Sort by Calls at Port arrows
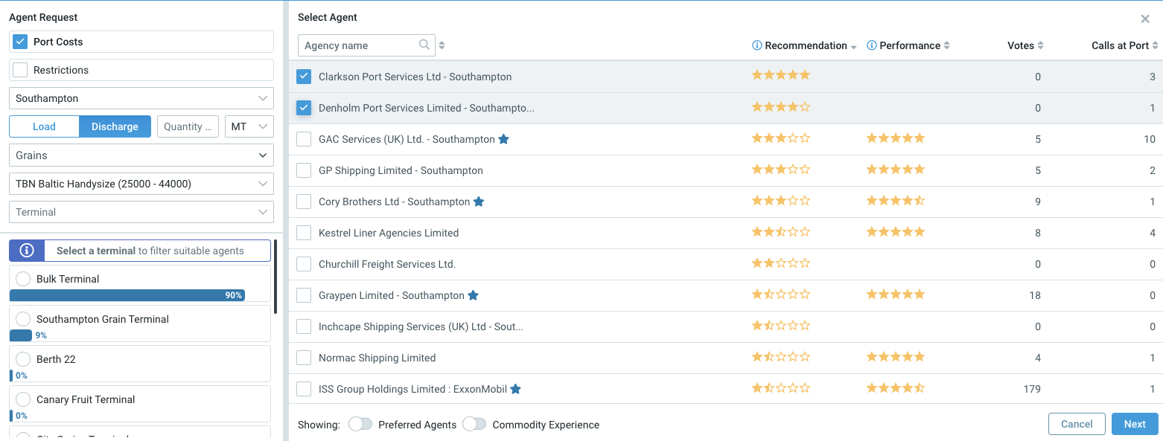 (x=1155, y=45)
